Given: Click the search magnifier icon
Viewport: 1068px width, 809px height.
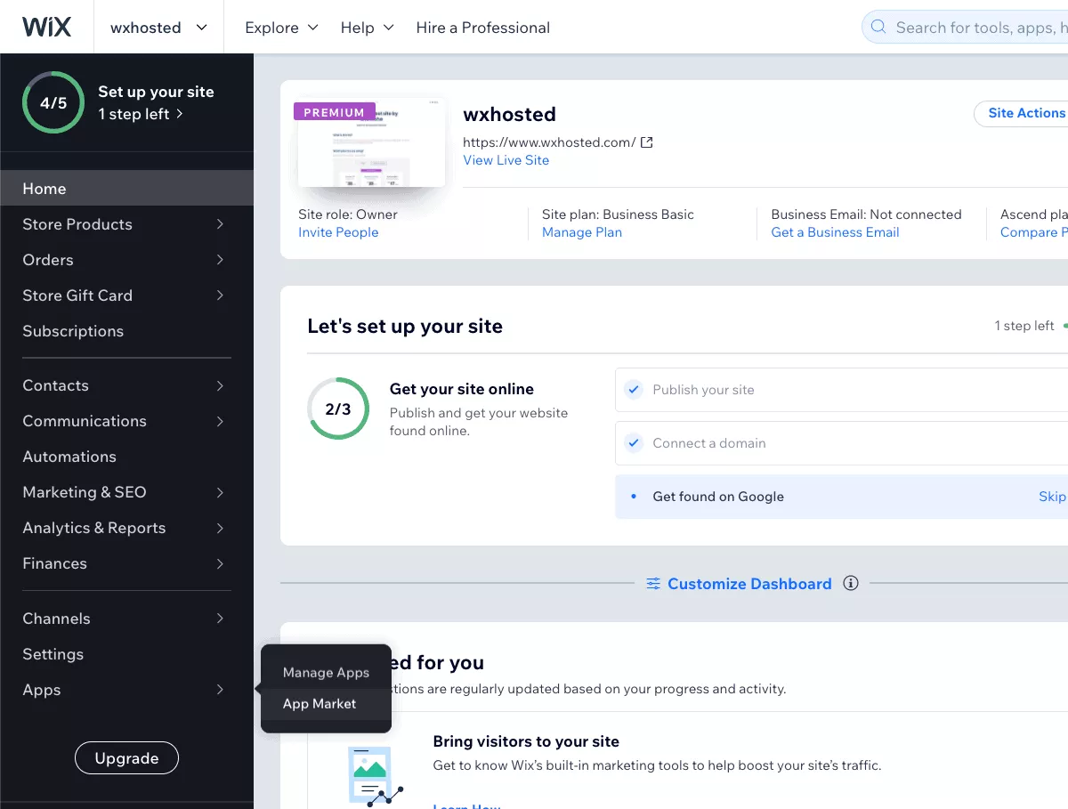Looking at the screenshot, I should [x=878, y=28].
